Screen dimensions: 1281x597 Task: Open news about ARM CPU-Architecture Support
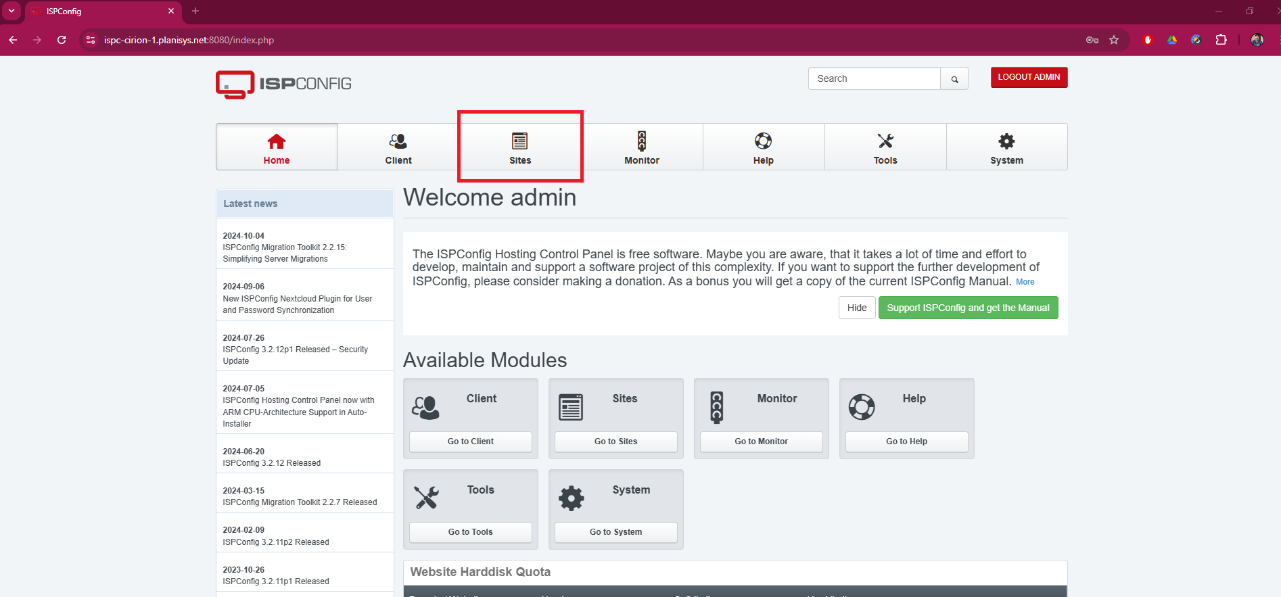[x=298, y=412]
